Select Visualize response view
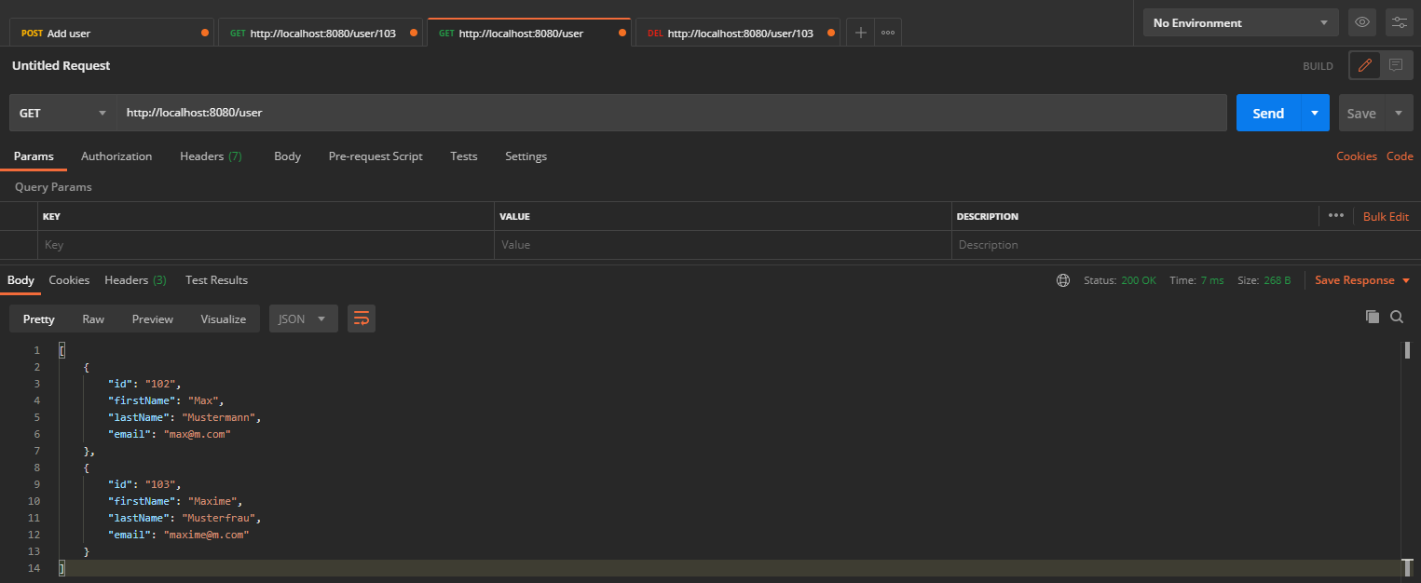Viewport: 1421px width, 583px height. click(x=224, y=319)
